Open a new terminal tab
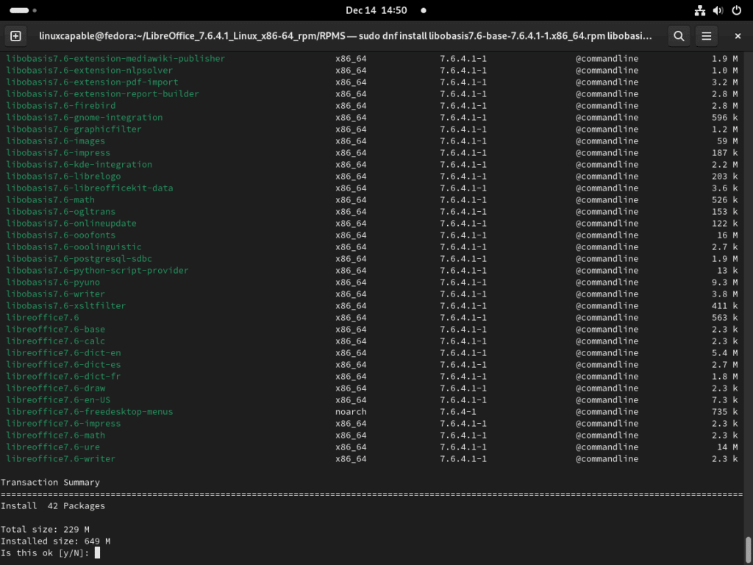This screenshot has width=753, height=565. (16, 35)
